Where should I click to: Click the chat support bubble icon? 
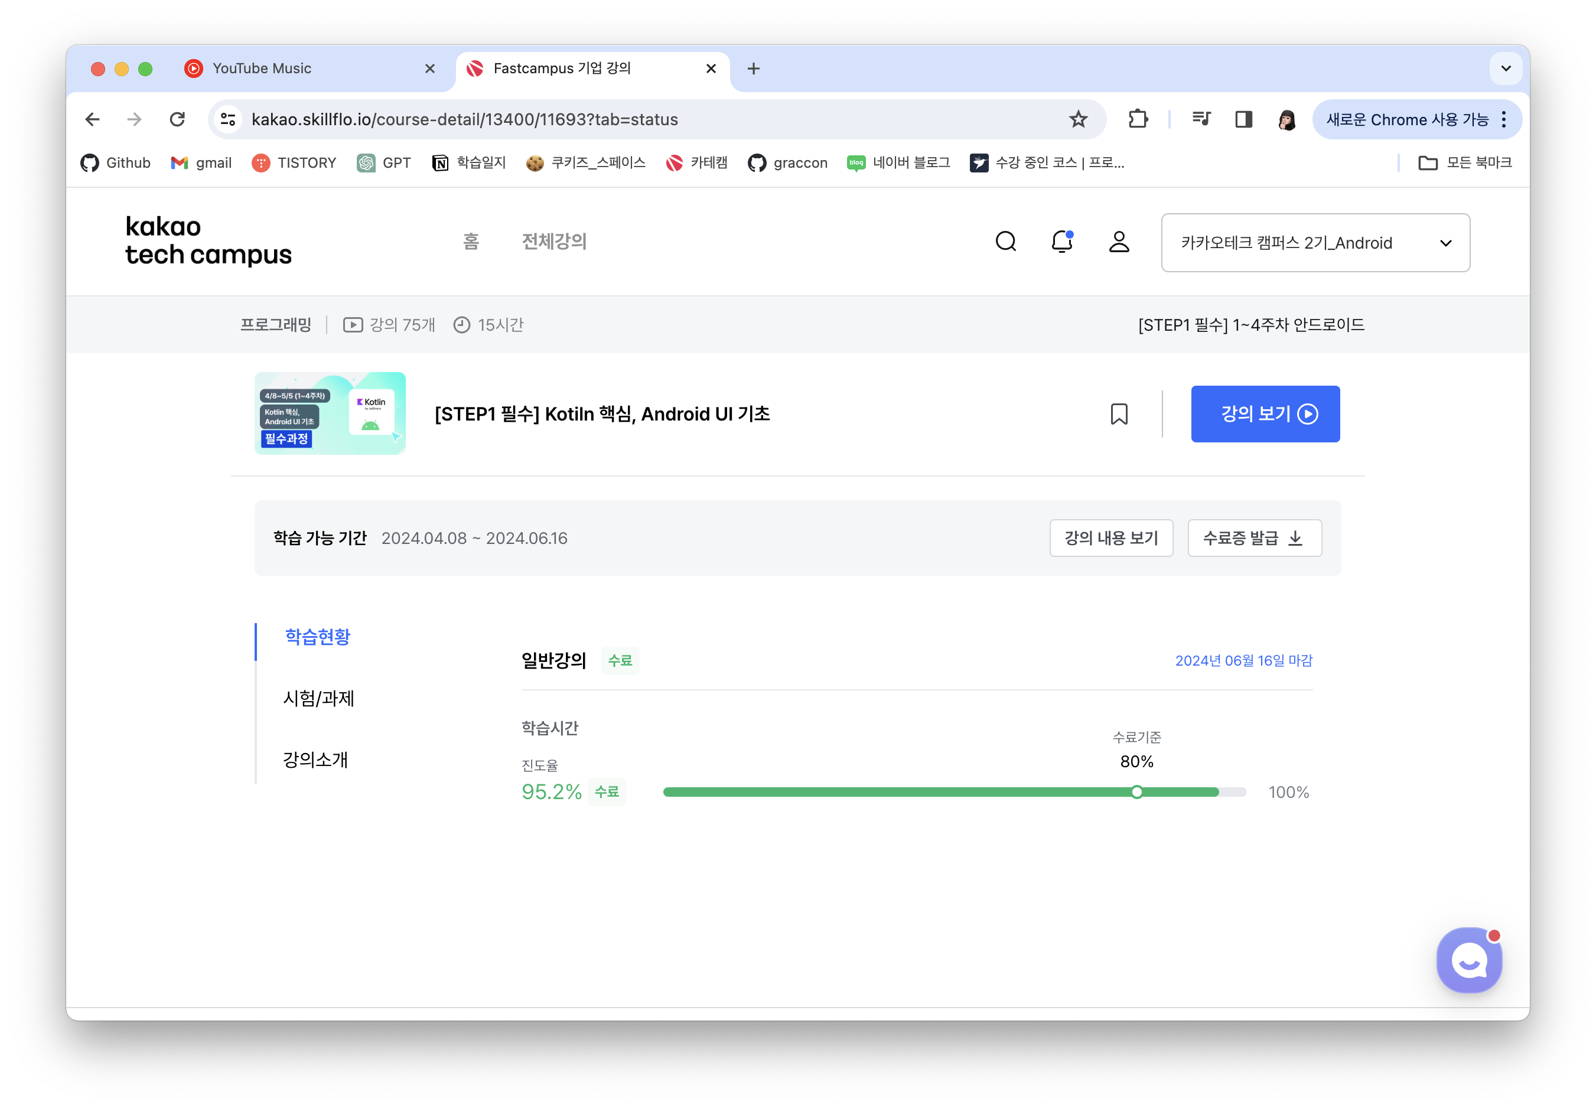pyautogui.click(x=1468, y=960)
